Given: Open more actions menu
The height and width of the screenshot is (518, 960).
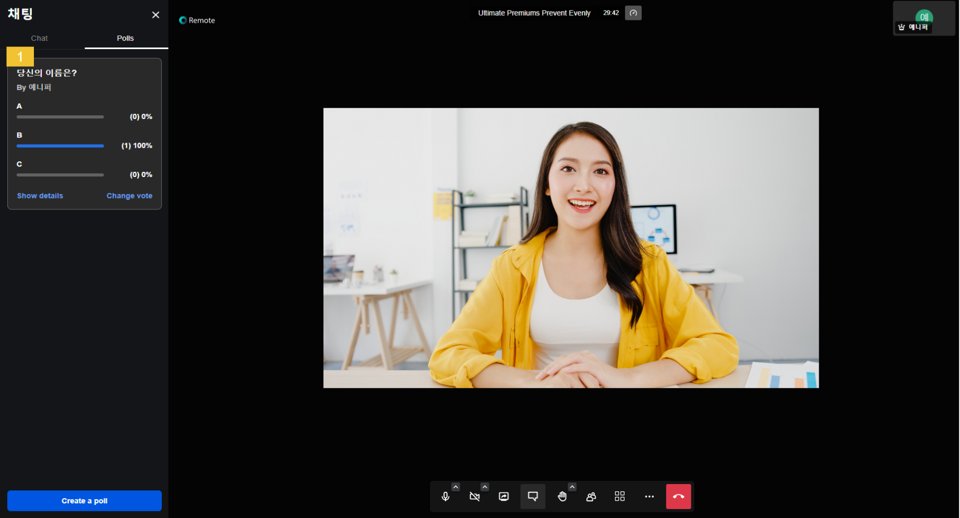Looking at the screenshot, I should coord(649,497).
